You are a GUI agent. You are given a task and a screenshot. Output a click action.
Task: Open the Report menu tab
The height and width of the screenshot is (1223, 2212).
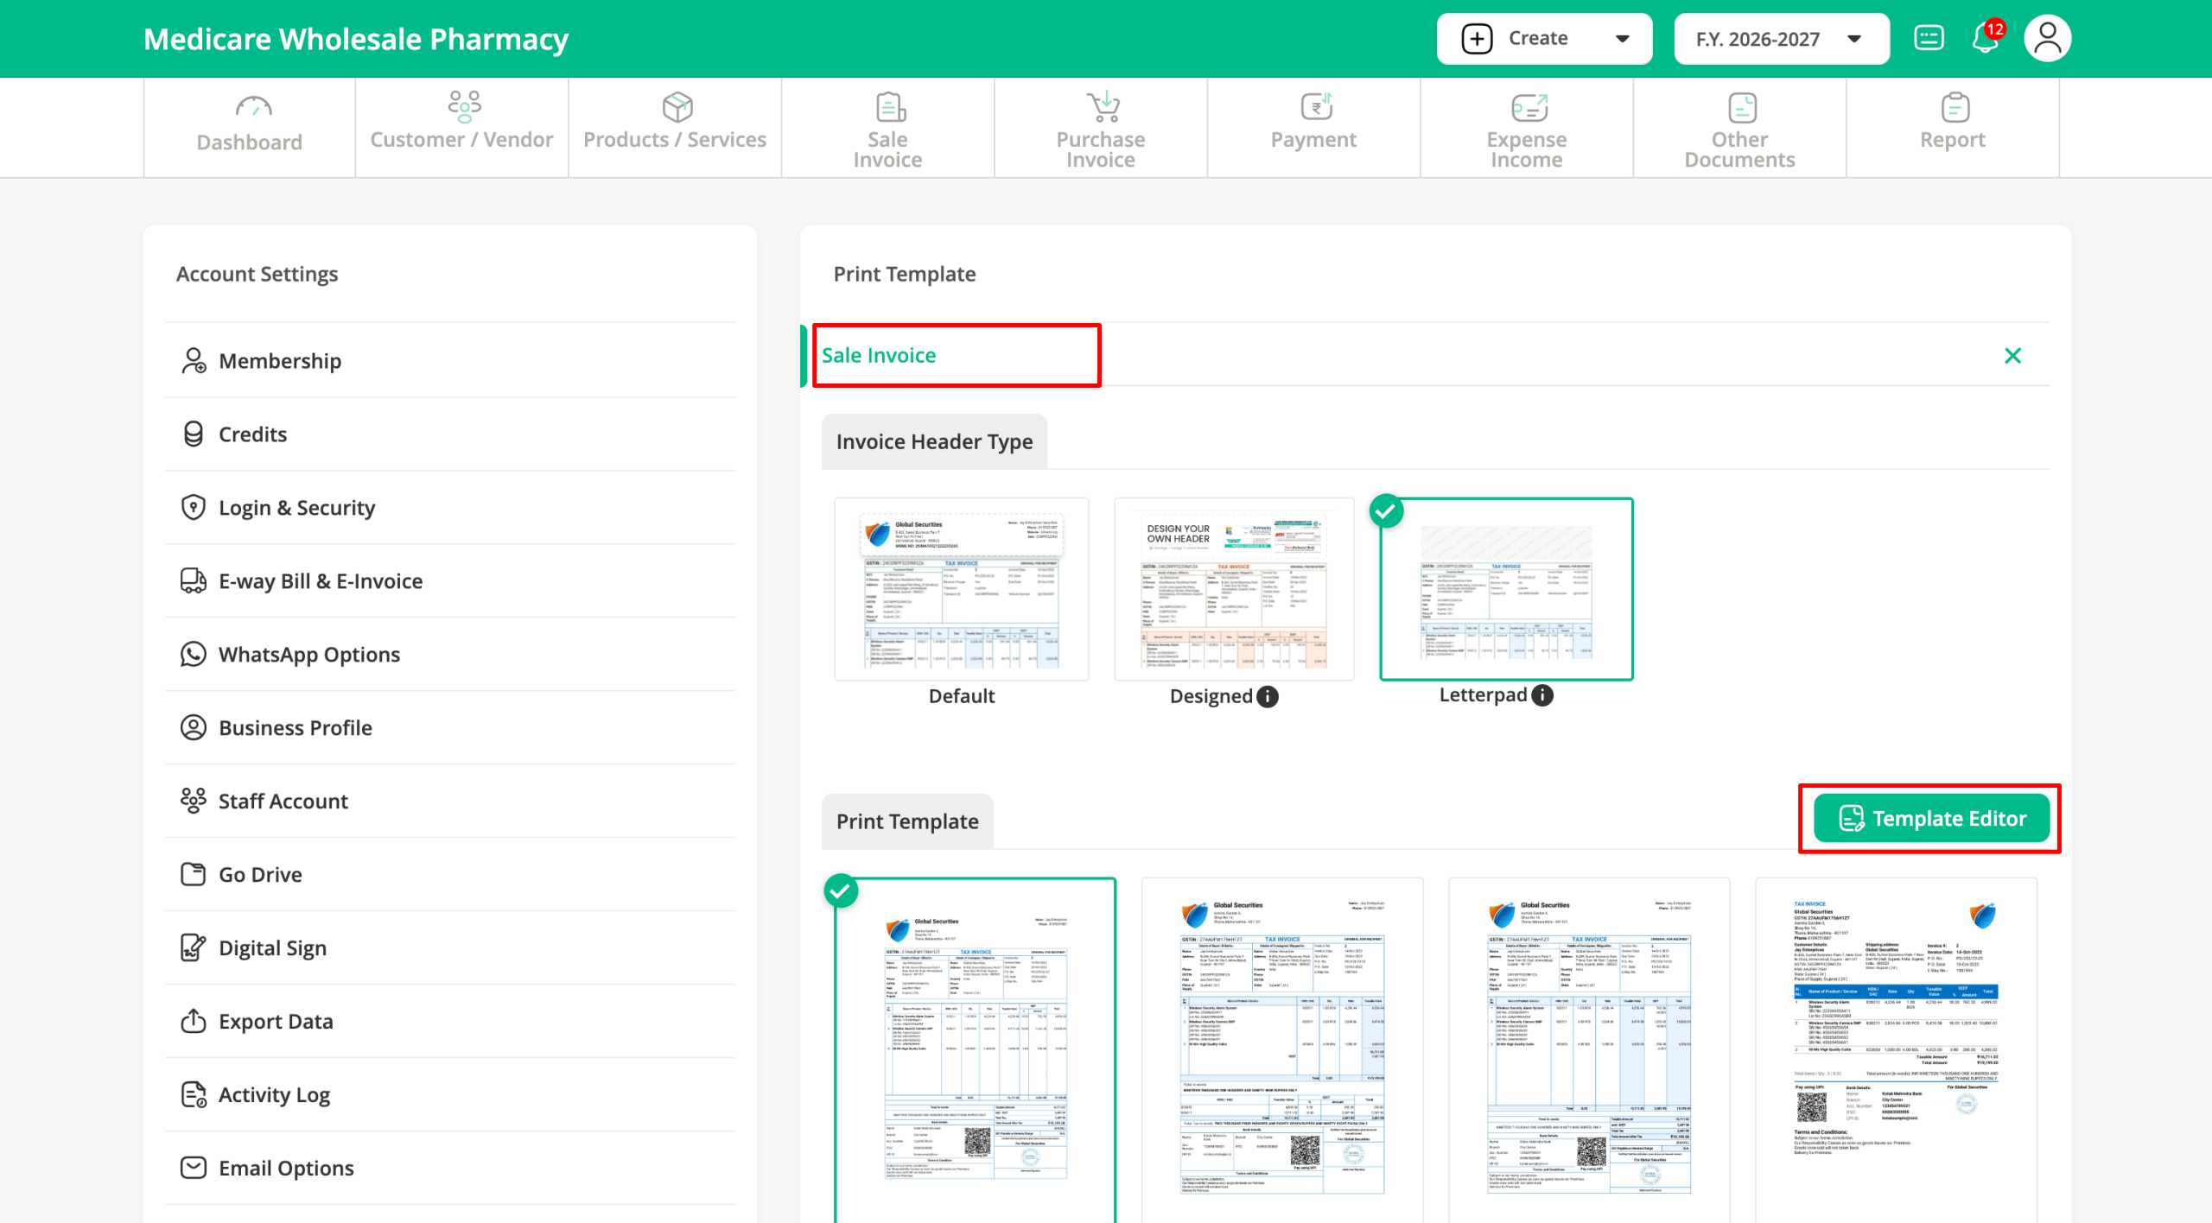coord(1952,128)
